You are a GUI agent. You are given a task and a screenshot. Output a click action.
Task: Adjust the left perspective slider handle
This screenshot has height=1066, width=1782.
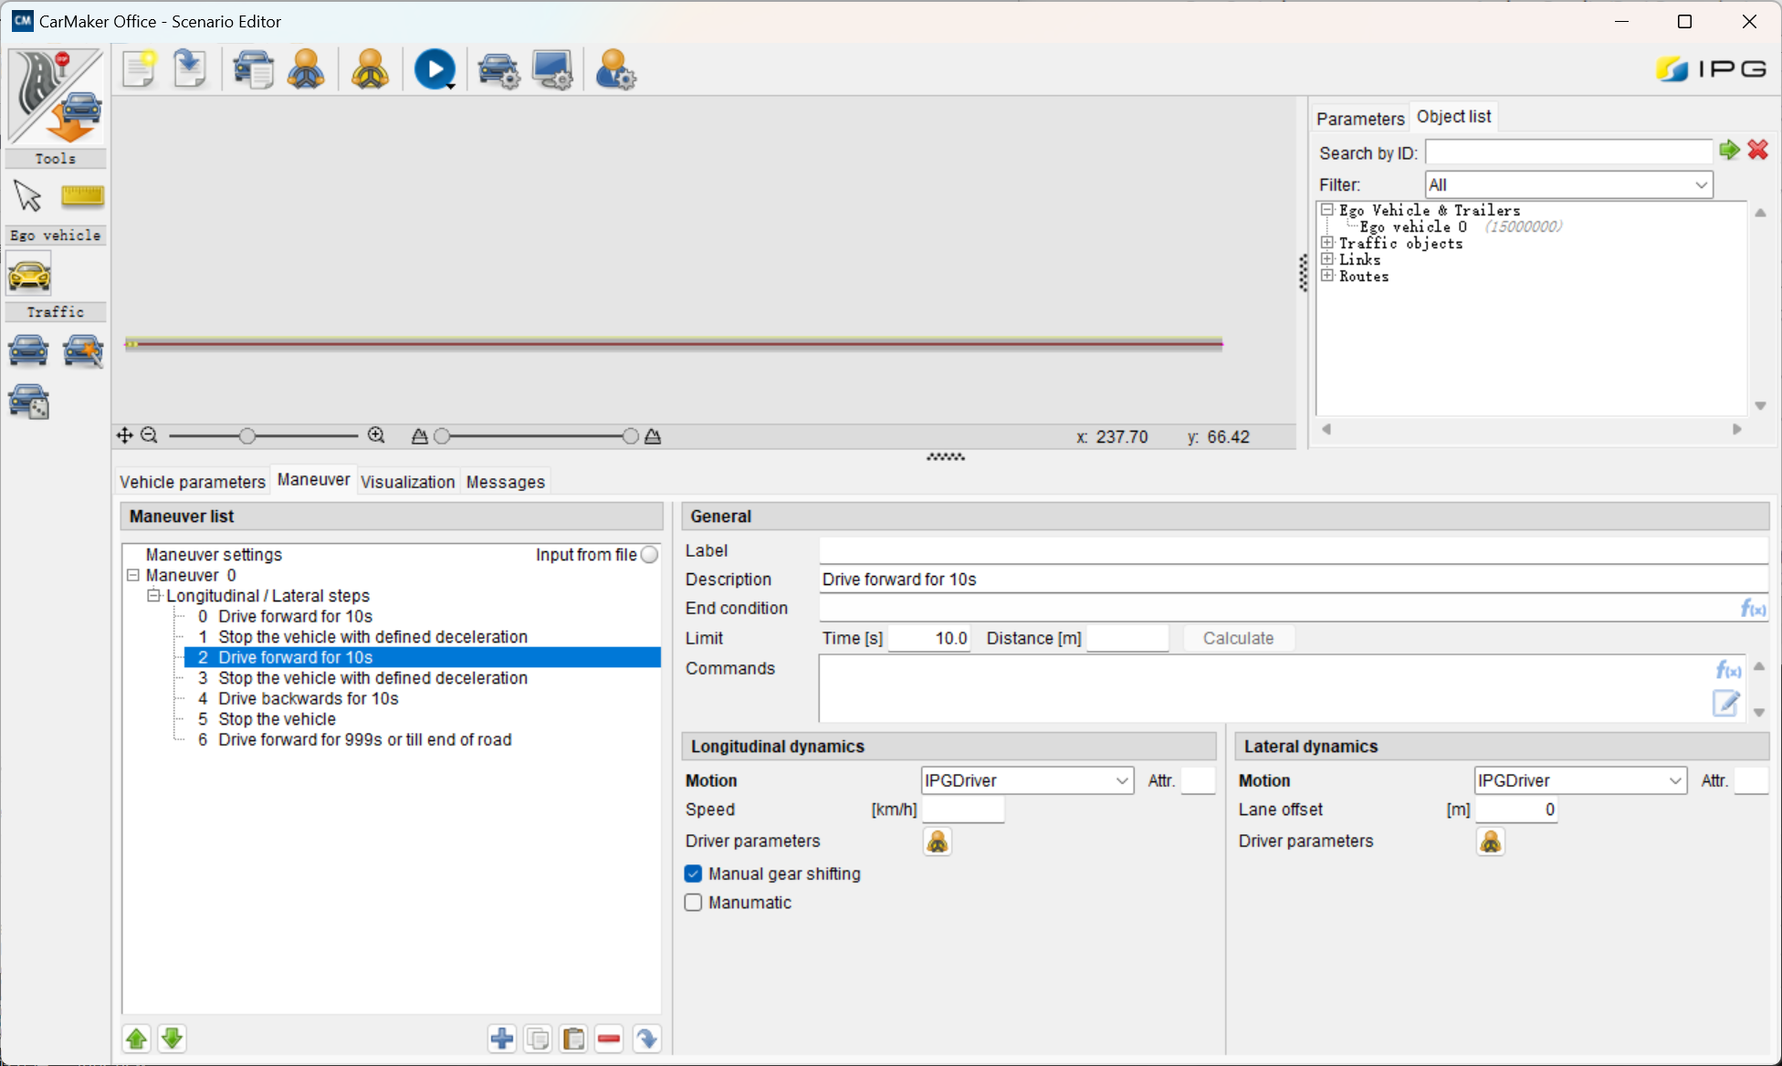(x=442, y=436)
